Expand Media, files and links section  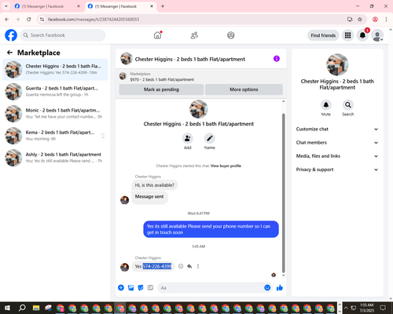coord(337,156)
